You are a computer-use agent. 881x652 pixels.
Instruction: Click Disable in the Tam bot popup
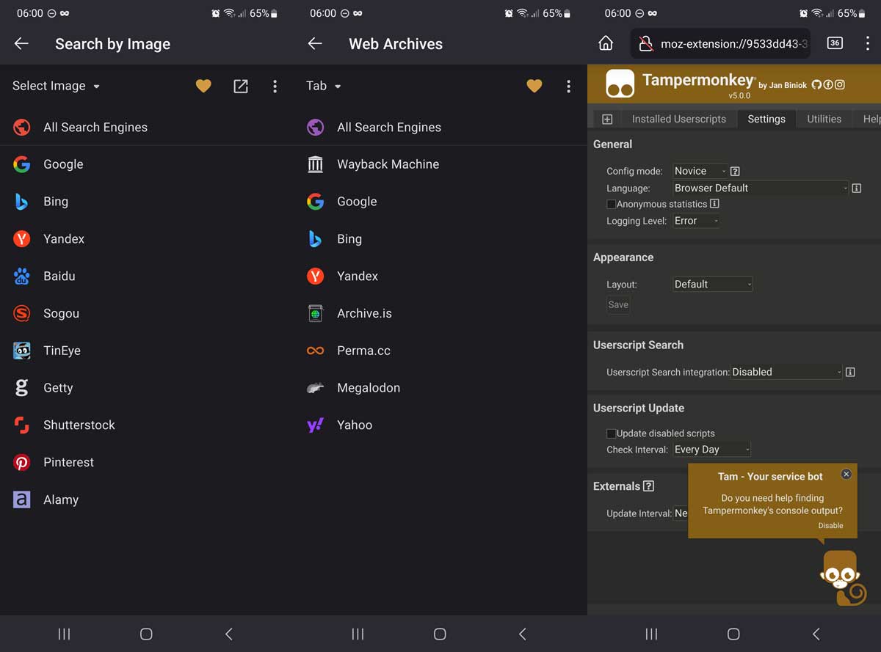coord(830,525)
